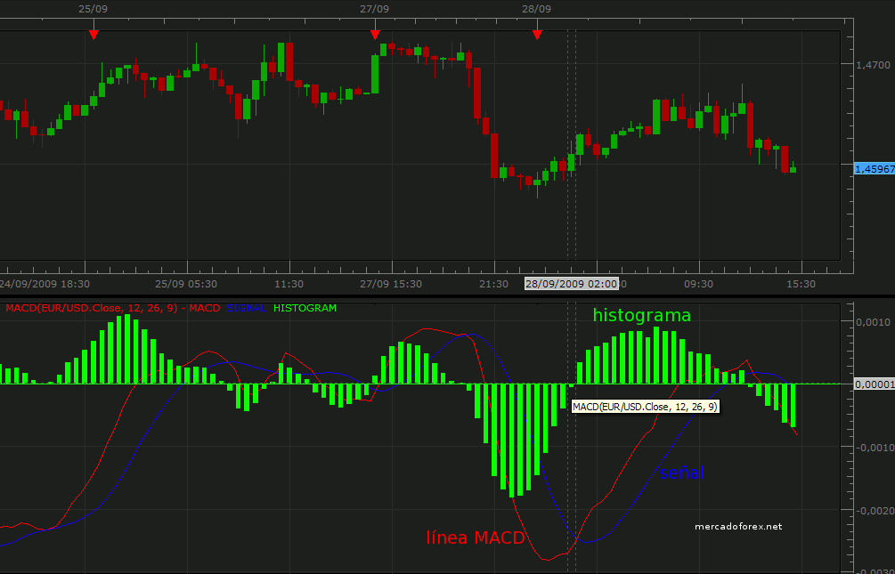Click the 1,4700 price axis label
Screen dimensions: 895x574
click(x=873, y=65)
